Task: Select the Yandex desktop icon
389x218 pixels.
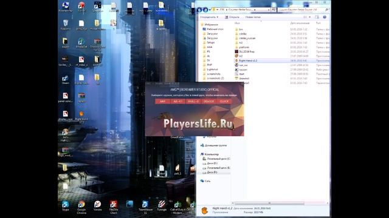Action: pos(97,206)
